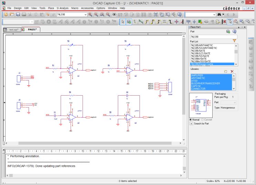Expand the Search for Part section
This screenshot has width=256, height=185.
(x=191, y=123)
